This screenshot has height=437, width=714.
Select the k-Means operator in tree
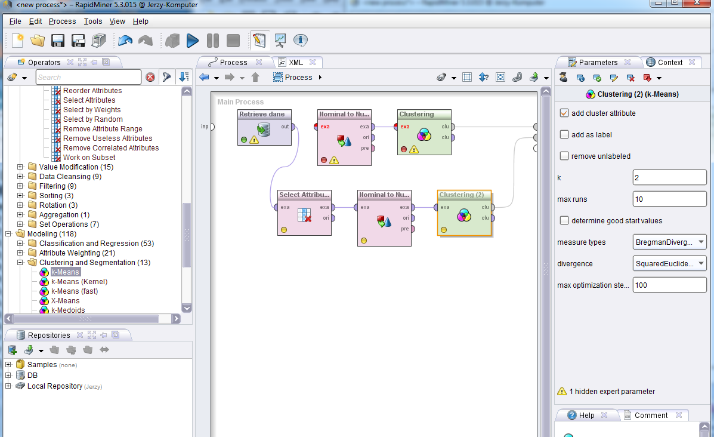pos(65,272)
